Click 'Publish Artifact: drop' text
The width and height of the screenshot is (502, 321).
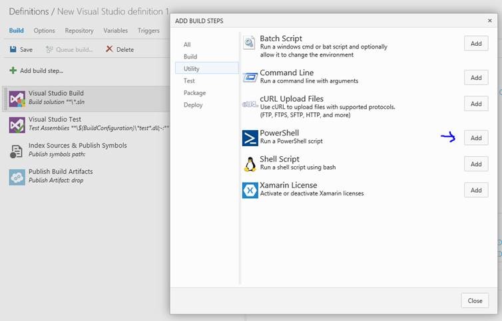(56, 180)
